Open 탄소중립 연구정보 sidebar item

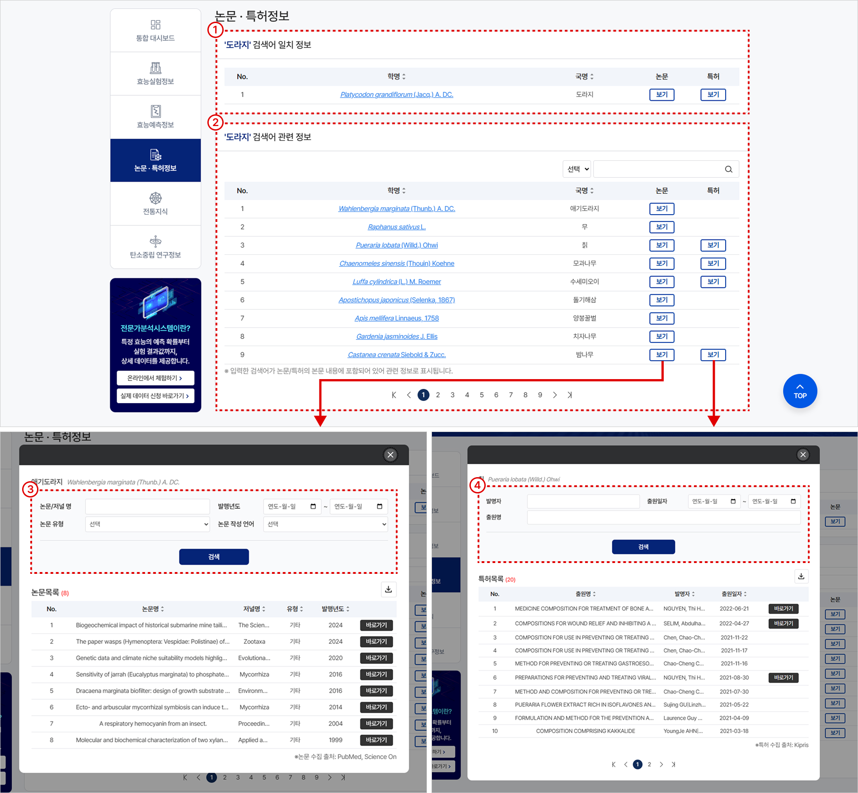tap(155, 247)
